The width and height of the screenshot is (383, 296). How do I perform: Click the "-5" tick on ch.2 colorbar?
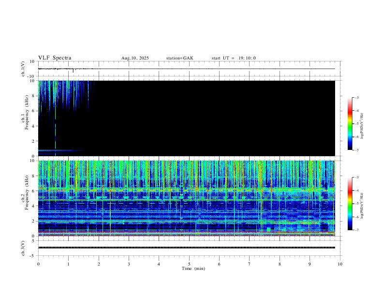357,204
